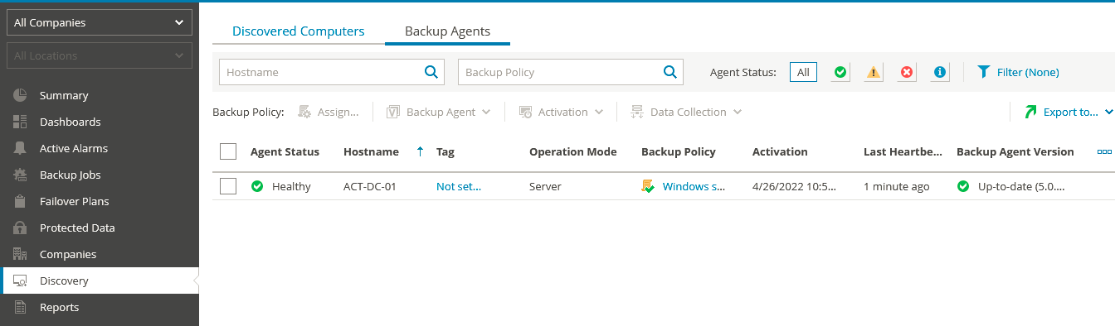Click the Backup Policy search magnifier icon

coord(670,72)
